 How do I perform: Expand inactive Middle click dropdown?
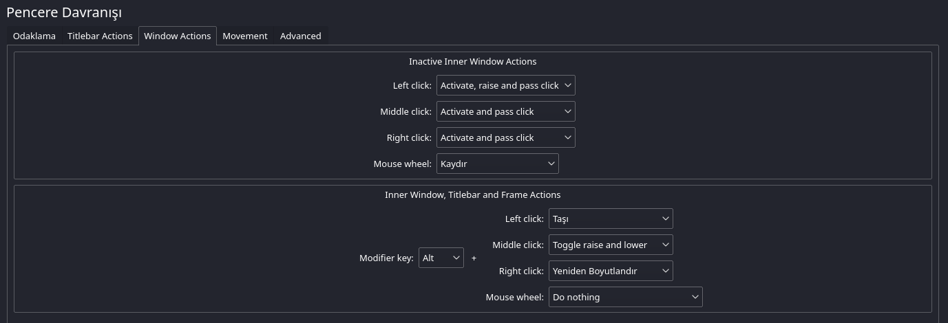point(505,111)
